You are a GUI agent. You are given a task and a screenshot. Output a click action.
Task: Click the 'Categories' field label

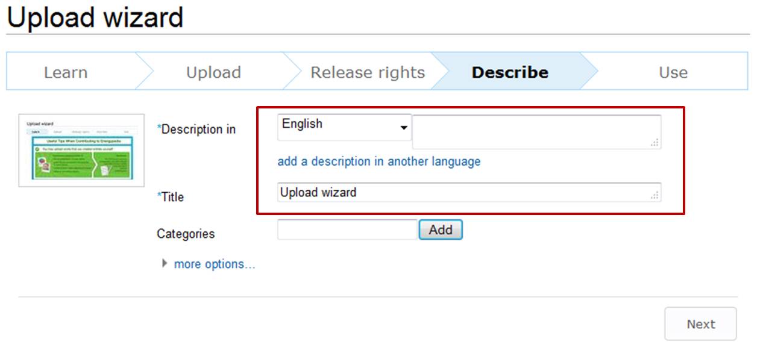point(186,234)
